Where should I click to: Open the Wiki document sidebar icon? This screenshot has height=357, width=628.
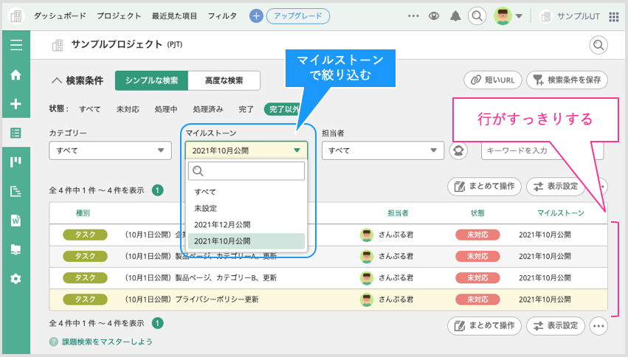pyautogui.click(x=15, y=220)
